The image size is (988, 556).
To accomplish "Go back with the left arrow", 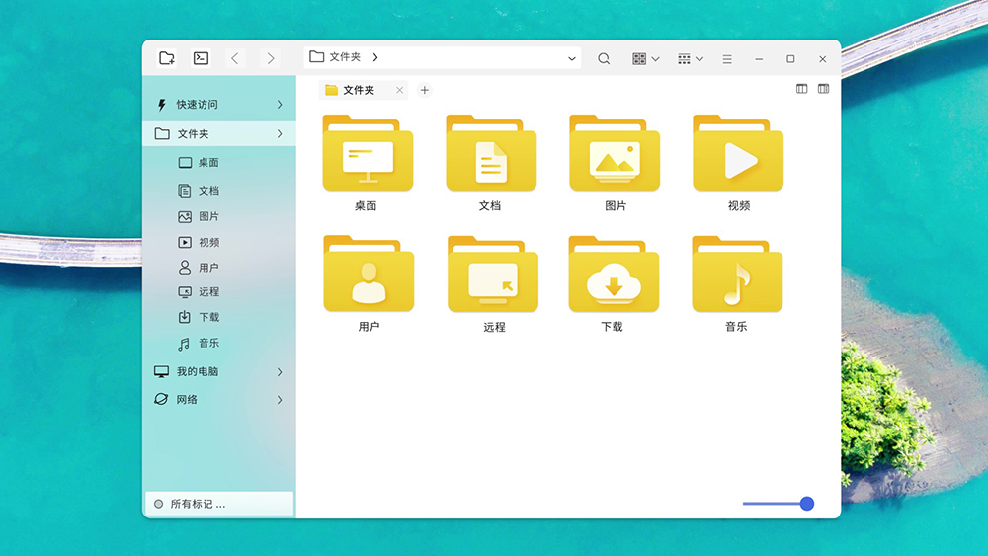I will point(235,59).
